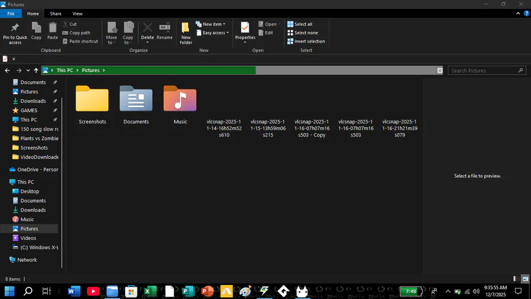Click the Edit ribbon command

pyautogui.click(x=266, y=32)
